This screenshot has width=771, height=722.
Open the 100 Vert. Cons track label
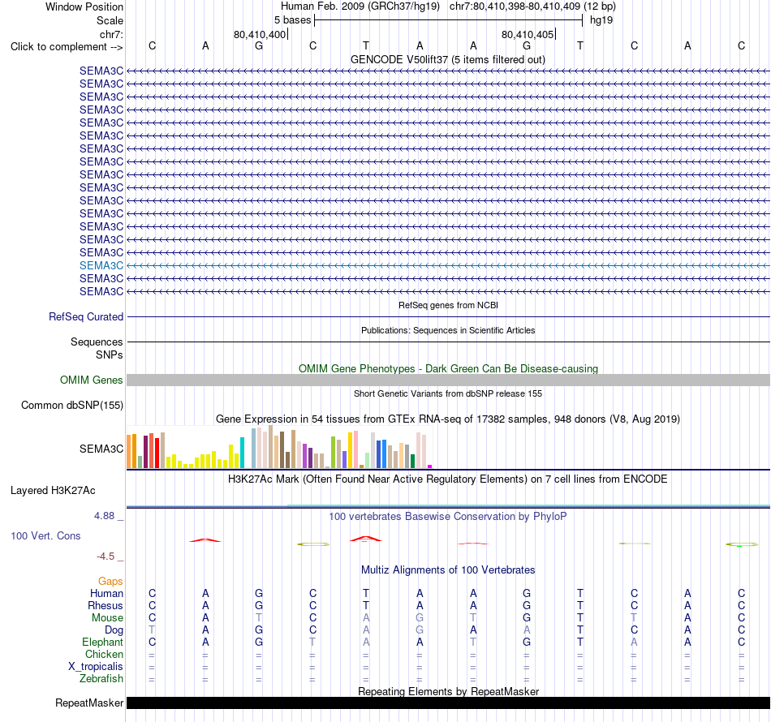click(x=45, y=535)
